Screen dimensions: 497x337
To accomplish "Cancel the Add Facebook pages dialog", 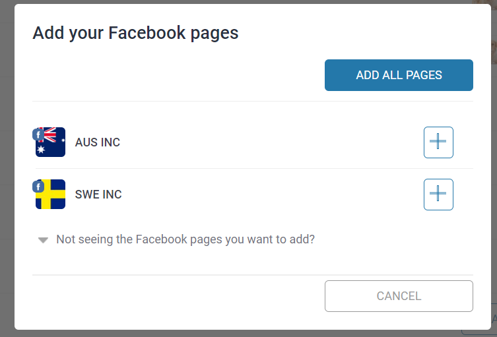I will pos(399,296).
